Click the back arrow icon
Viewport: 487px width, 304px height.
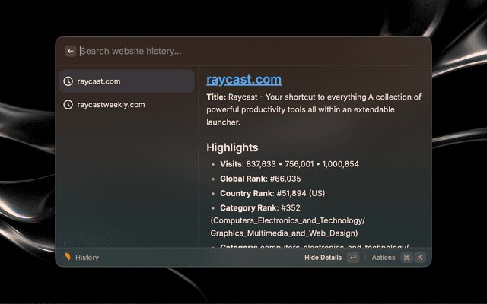click(x=71, y=51)
